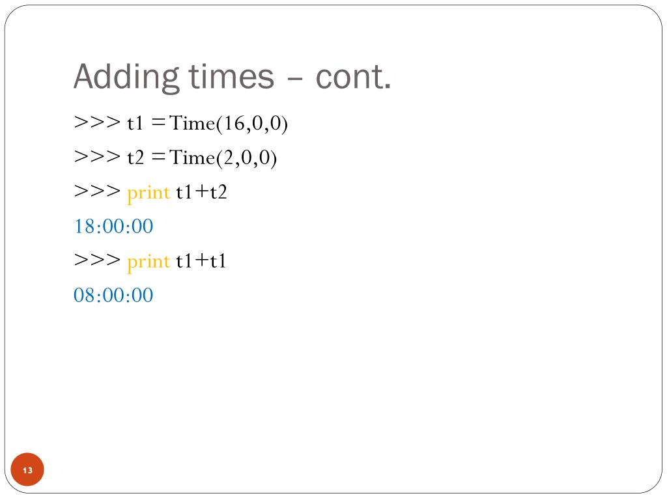Image resolution: width=667 pixels, height=500 pixels.
Task: Click the variable 't1' being assigned
Action: pos(135,123)
